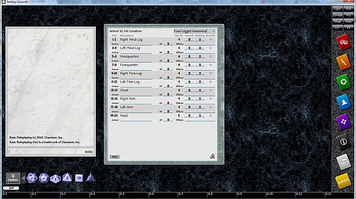Viewport: 356px width, 199px height.
Task: Click the PCs button at top right
Action: point(348,15)
